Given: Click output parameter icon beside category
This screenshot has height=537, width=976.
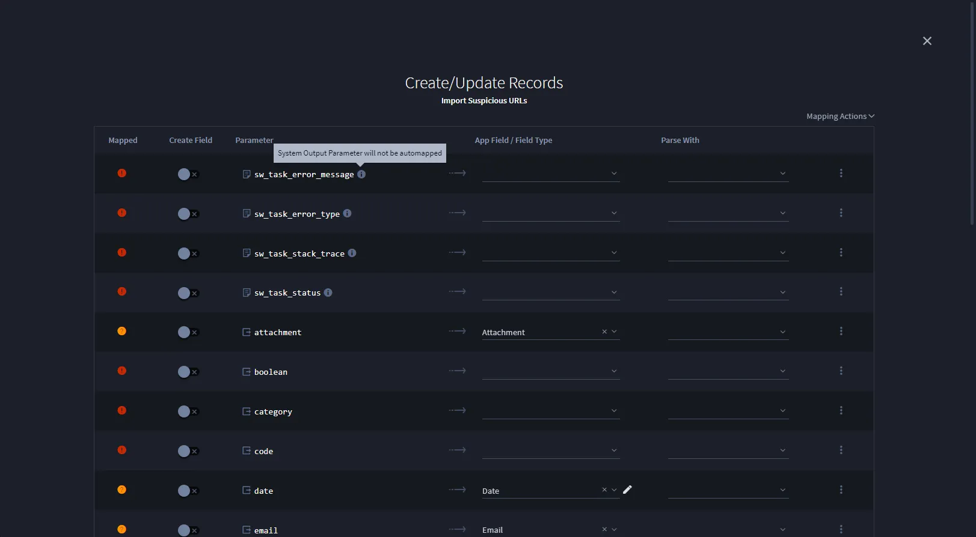Looking at the screenshot, I should 247,411.
